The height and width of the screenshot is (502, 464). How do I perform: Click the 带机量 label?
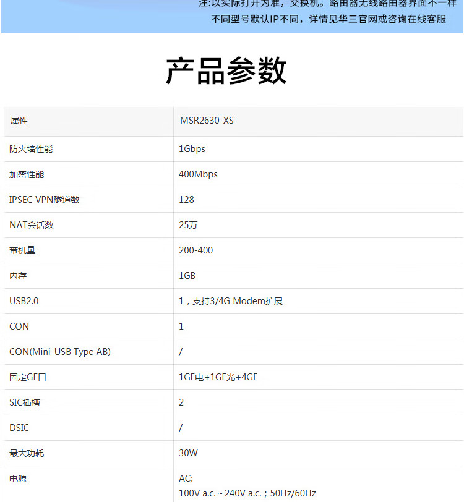[x=22, y=250]
